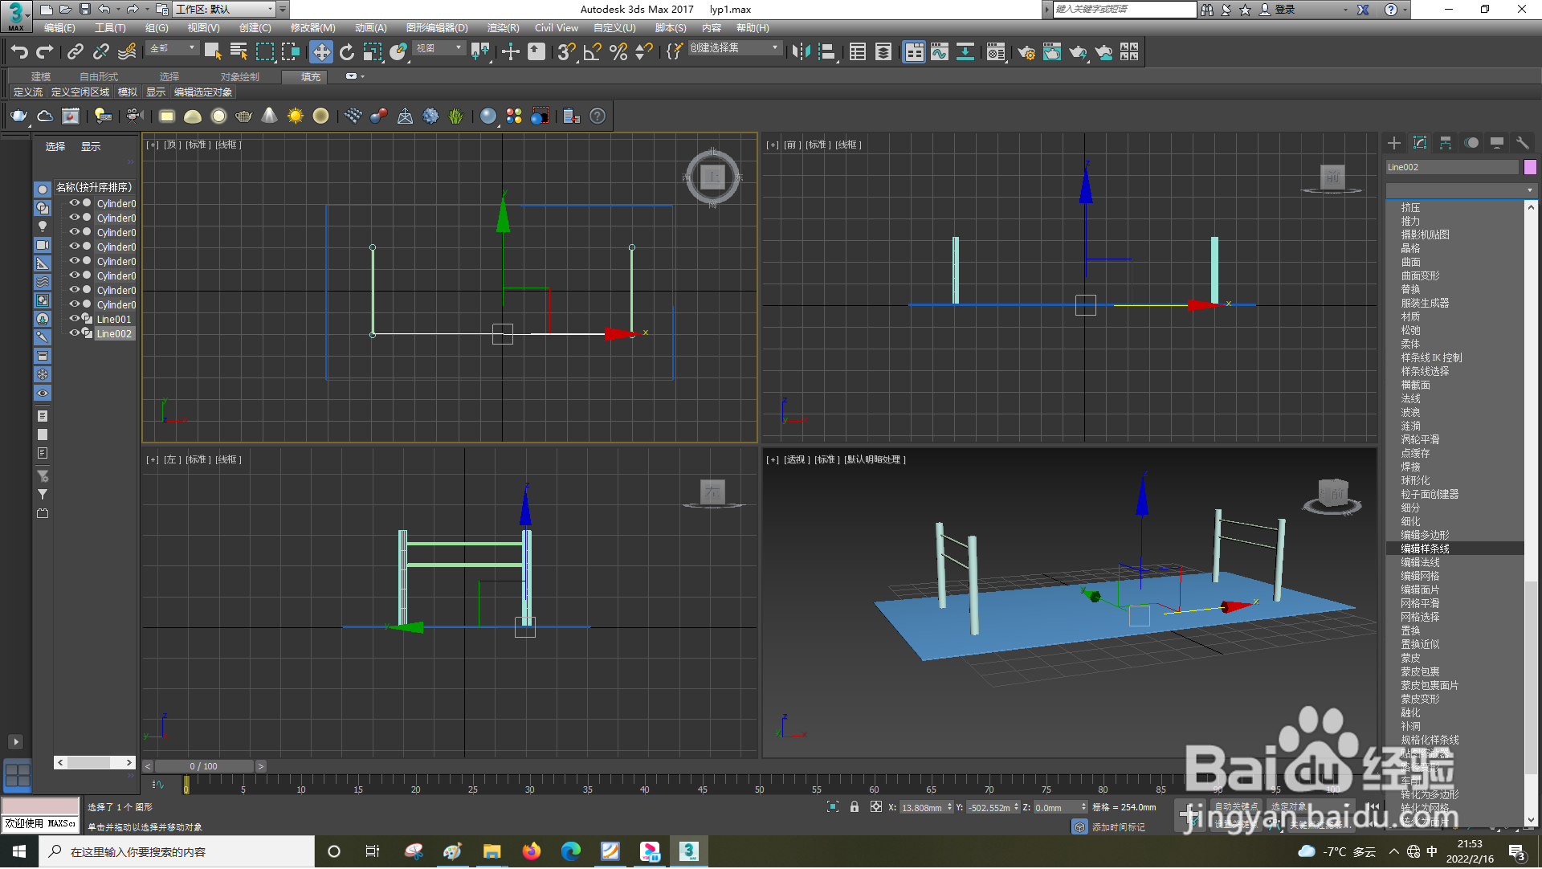Expand the left panel arrow button

15,743
